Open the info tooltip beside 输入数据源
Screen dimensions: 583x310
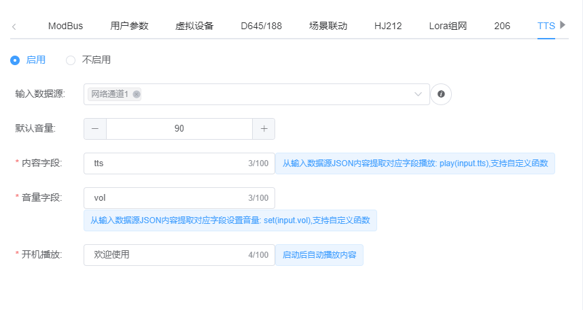tap(441, 94)
